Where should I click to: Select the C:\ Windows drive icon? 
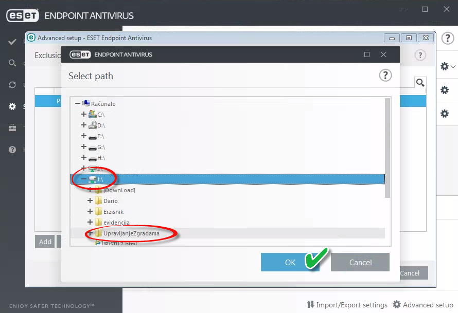pos(92,114)
